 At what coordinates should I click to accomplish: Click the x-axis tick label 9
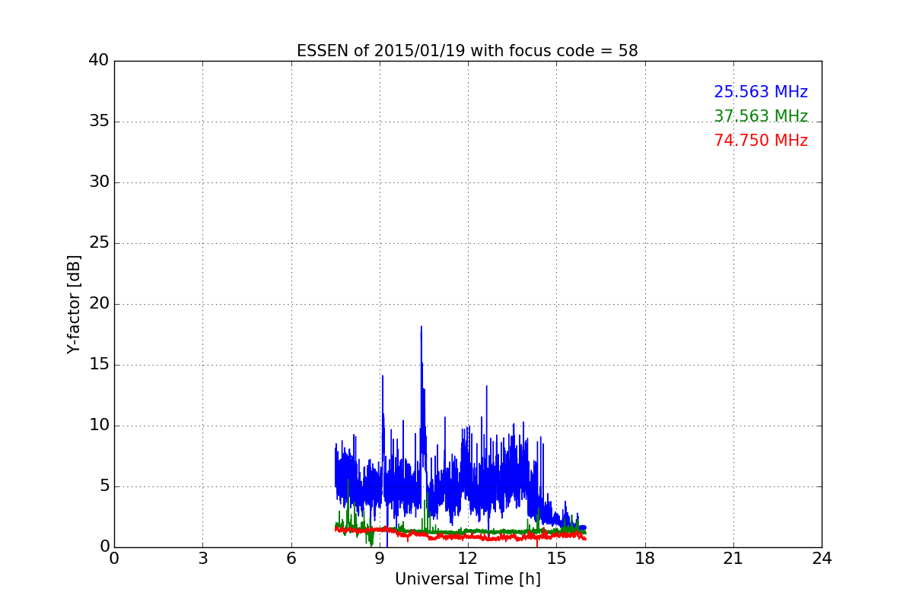point(380,559)
